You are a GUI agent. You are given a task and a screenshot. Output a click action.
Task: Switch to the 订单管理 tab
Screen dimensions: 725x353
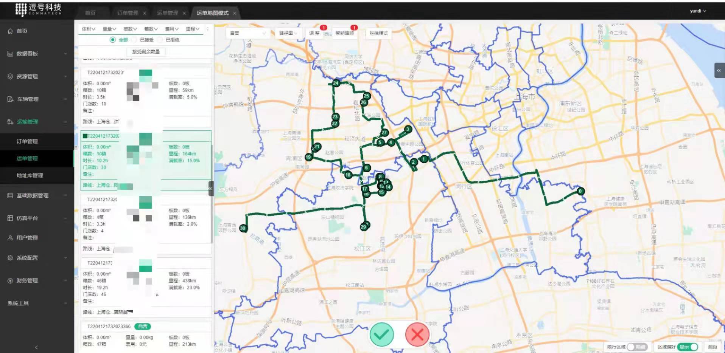tap(128, 13)
